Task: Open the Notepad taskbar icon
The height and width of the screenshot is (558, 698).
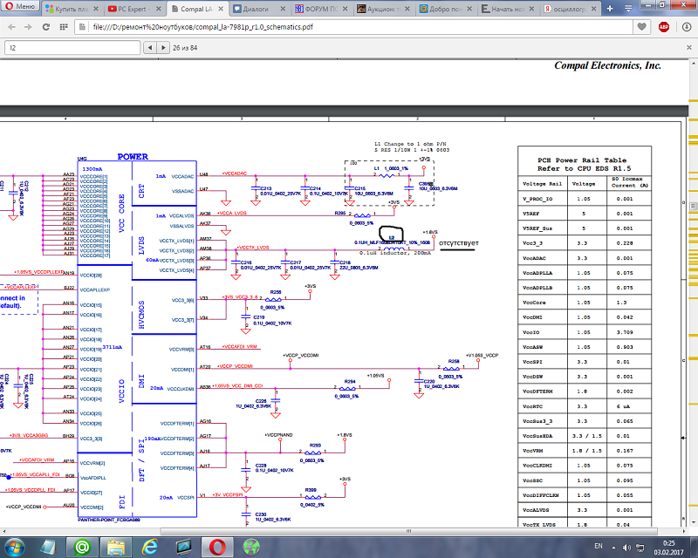Action: pyautogui.click(x=49, y=547)
